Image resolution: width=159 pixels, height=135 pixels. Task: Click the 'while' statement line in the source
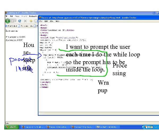tap(48, 50)
